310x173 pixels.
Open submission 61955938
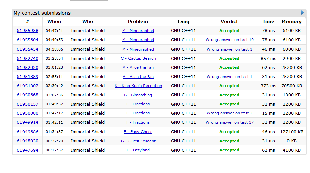28,31
